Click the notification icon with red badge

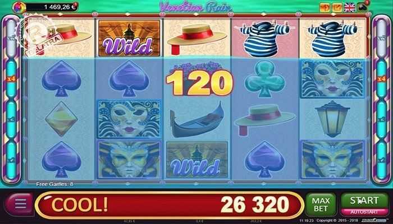click(x=363, y=7)
